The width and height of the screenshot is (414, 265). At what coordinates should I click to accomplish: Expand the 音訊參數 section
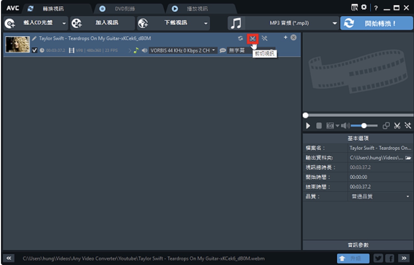point(358,245)
